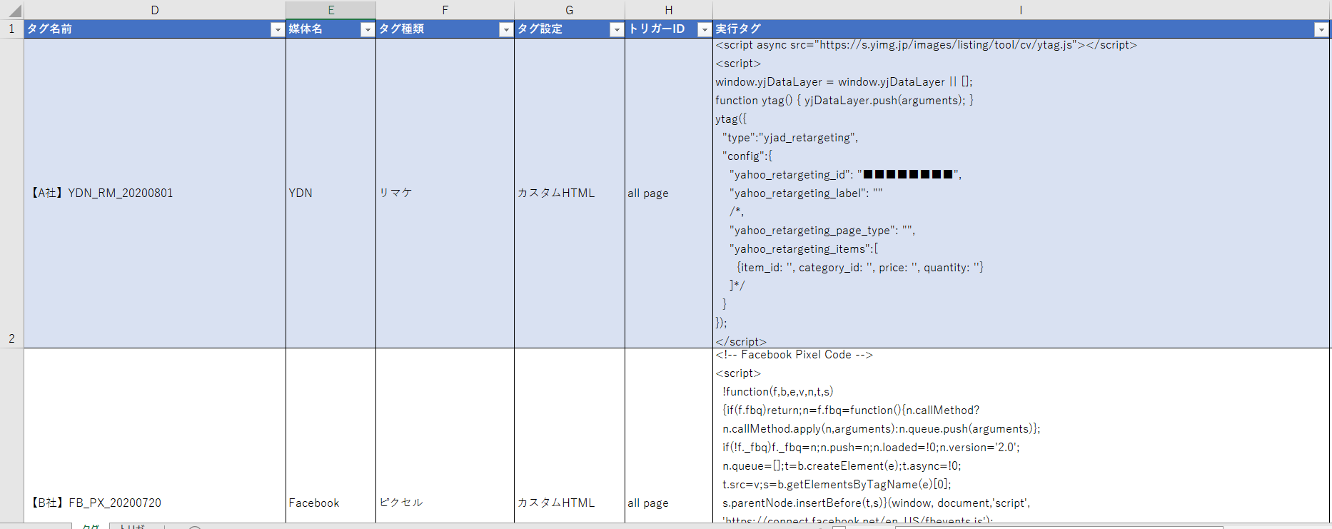Open the filter dropdown for 実行タグ

1321,29
